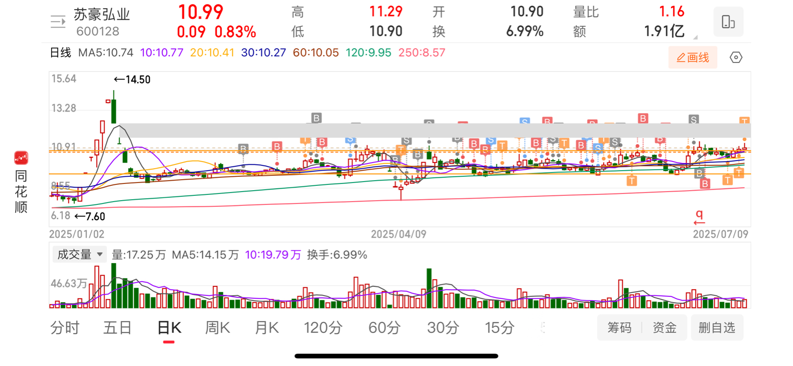Tap the stock name 苏豪弘业

tap(102, 15)
